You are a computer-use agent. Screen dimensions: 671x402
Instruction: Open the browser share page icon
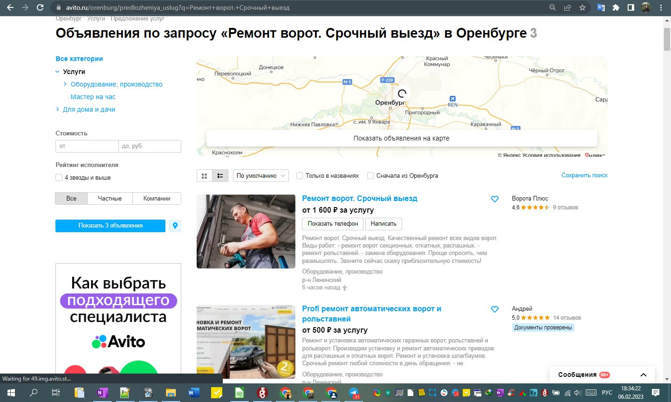click(568, 7)
